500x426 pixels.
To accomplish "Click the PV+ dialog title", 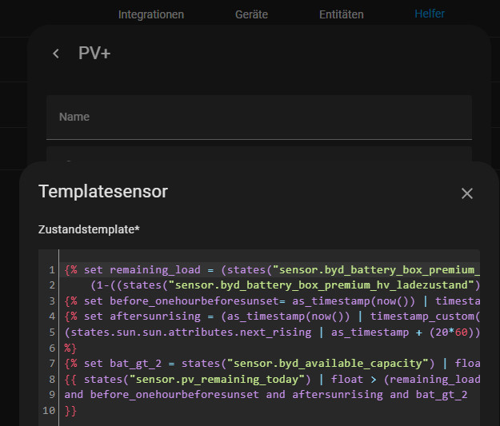I will [94, 54].
